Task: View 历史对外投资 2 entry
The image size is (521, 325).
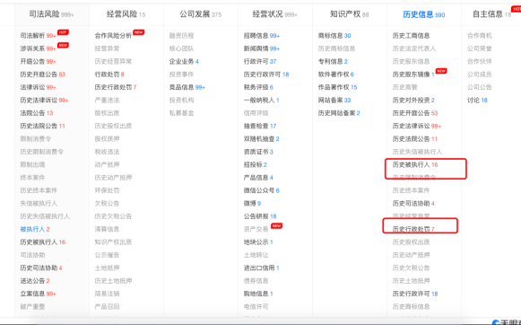Action: click(413, 101)
